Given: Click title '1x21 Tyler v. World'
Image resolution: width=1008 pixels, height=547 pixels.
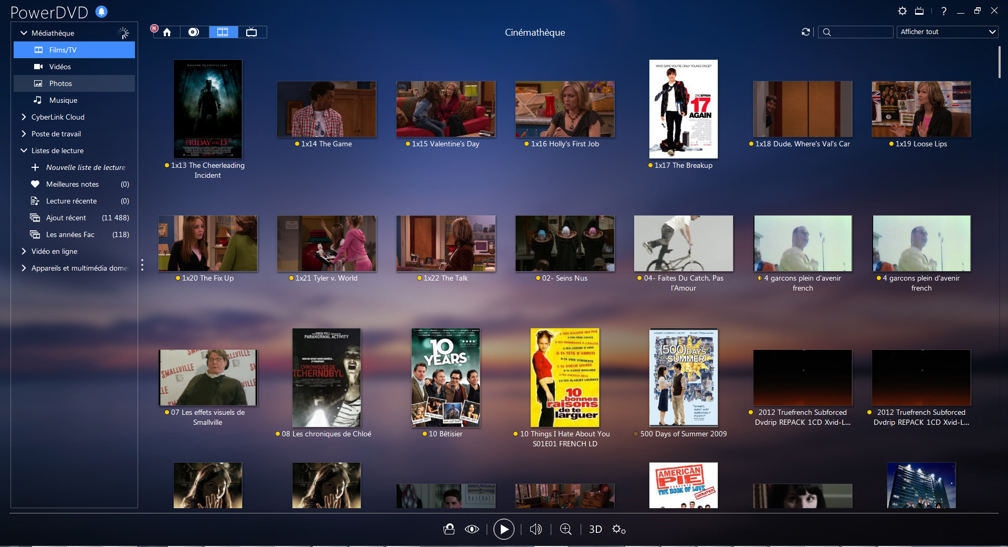Looking at the screenshot, I should pos(326,278).
